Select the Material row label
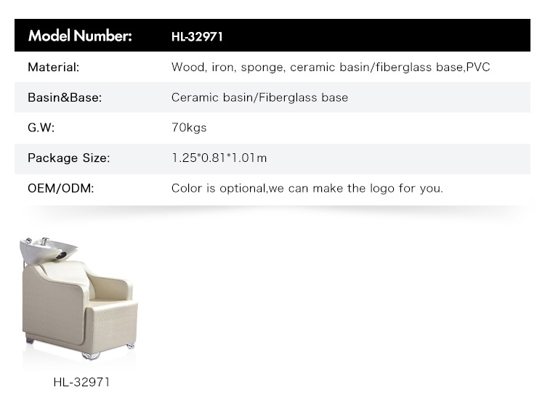This screenshot has width=545, height=411. [54, 67]
